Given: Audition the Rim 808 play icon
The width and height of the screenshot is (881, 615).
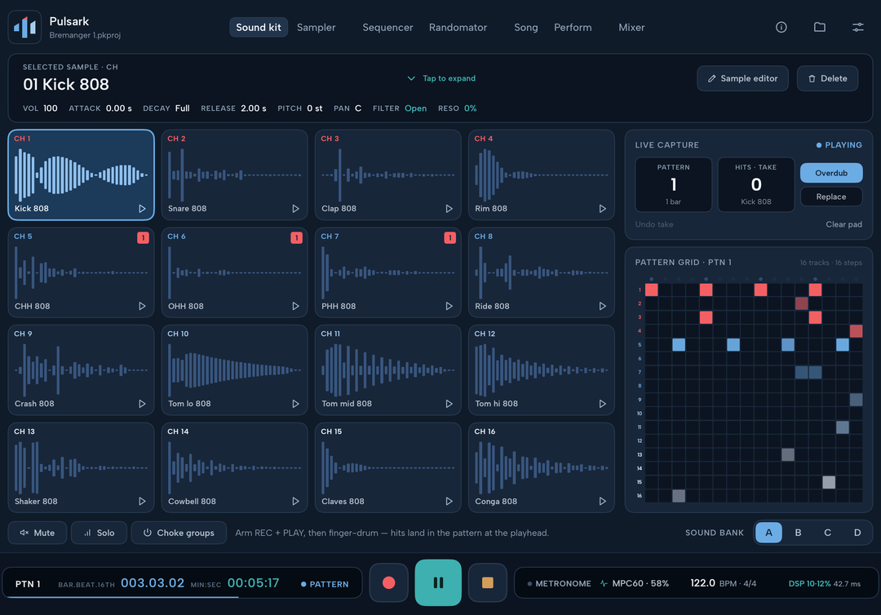Looking at the screenshot, I should coord(602,208).
